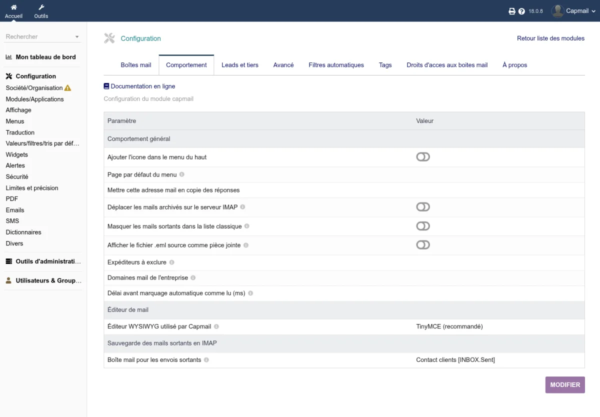Open Alertes settings
Screen dimensions: 600x417
point(15,165)
